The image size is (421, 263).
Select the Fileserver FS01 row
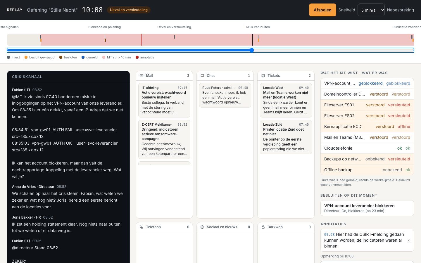tap(367, 105)
